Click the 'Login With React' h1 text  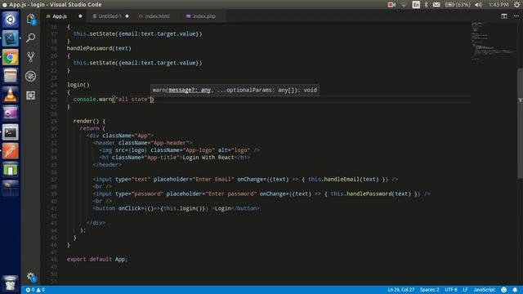tap(208, 158)
